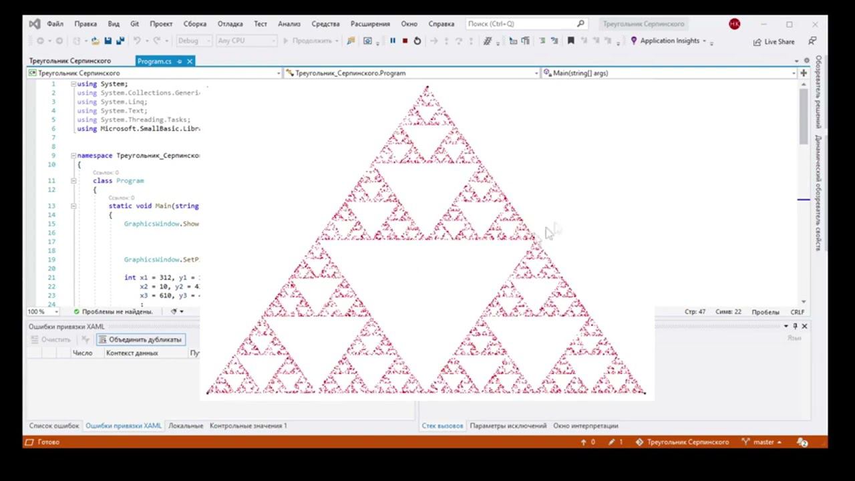Open the Файл menu

[x=55, y=23]
